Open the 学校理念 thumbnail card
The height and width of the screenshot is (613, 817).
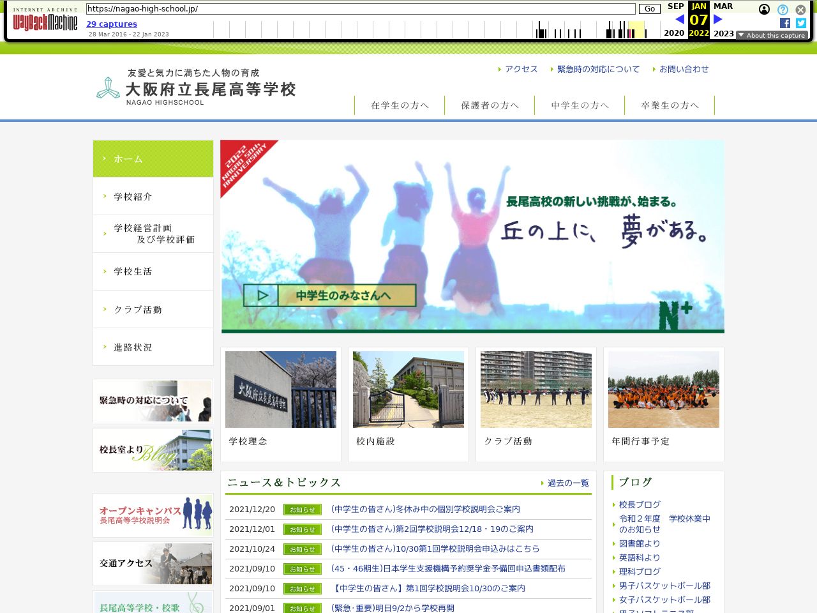pyautogui.click(x=281, y=404)
